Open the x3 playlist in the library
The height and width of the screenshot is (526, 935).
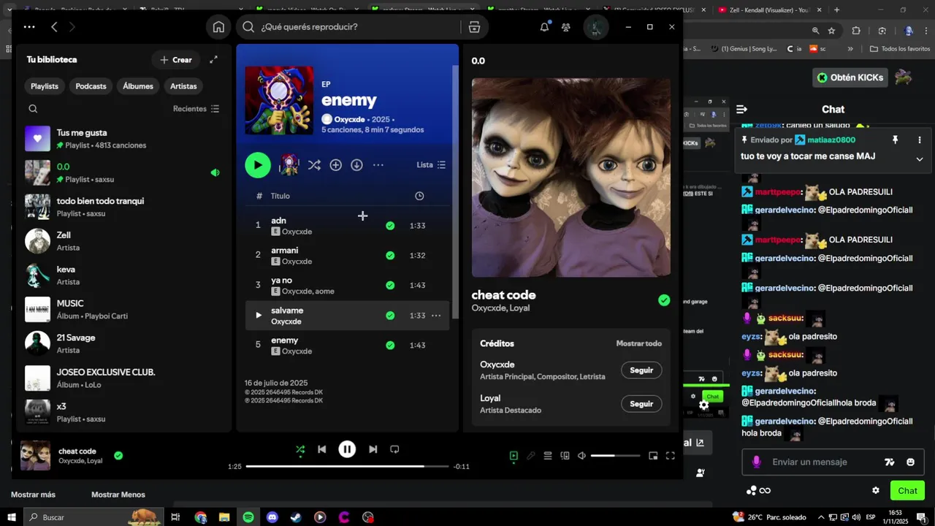coord(123,412)
